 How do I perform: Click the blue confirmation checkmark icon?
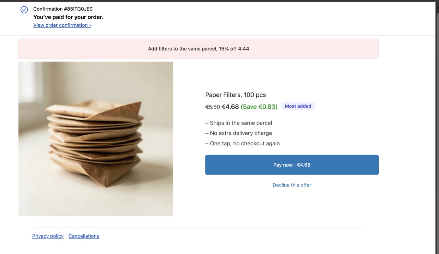click(24, 10)
